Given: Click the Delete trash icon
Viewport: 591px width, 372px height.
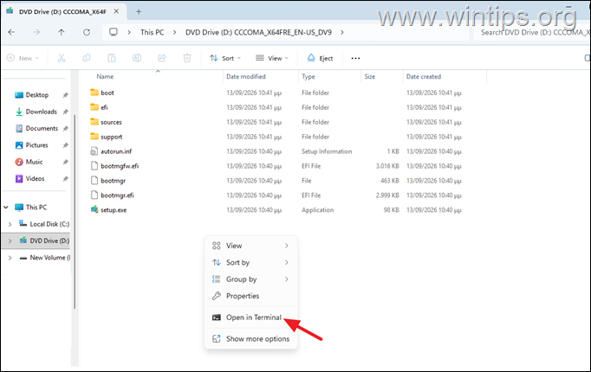Looking at the screenshot, I should tap(187, 58).
